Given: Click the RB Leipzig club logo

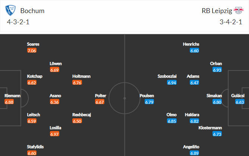Looking at the screenshot, I should 239,10.
